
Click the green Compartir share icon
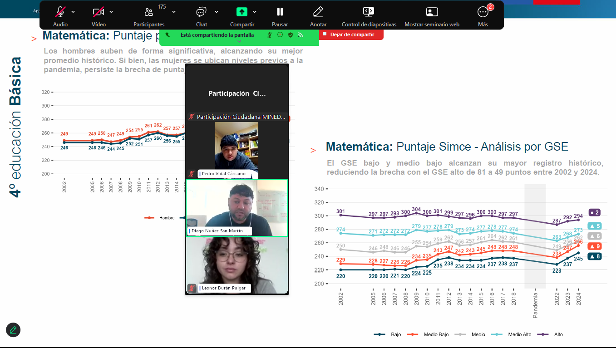pyautogui.click(x=242, y=12)
